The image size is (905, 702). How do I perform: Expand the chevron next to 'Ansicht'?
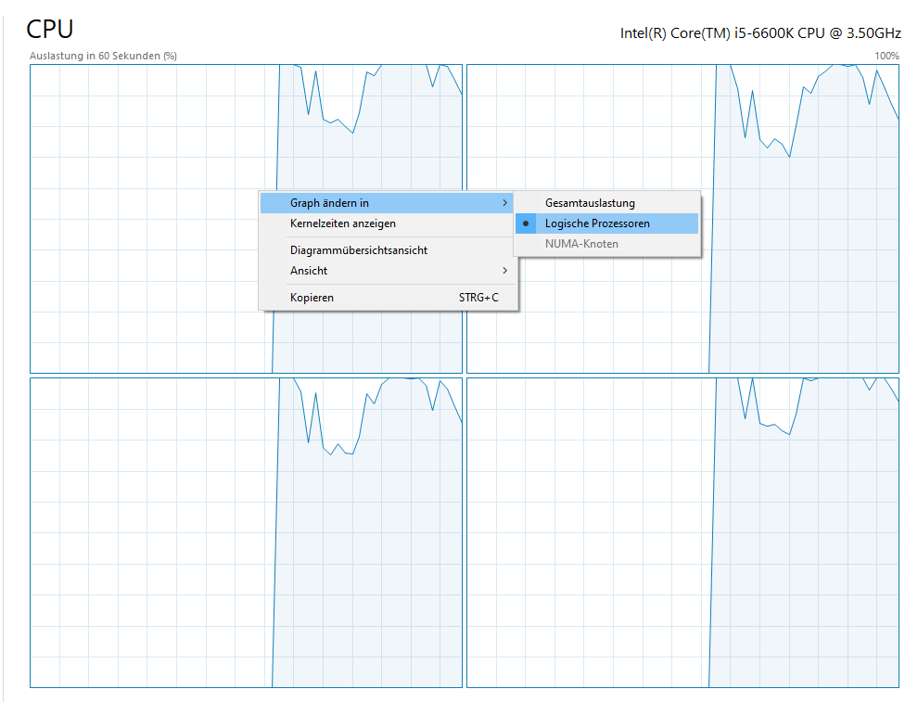click(504, 271)
